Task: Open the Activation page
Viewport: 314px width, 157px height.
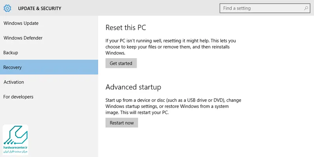Action: pyautogui.click(x=14, y=82)
